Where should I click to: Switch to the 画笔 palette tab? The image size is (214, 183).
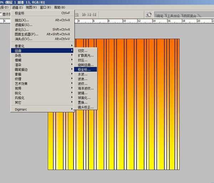pos(160,16)
